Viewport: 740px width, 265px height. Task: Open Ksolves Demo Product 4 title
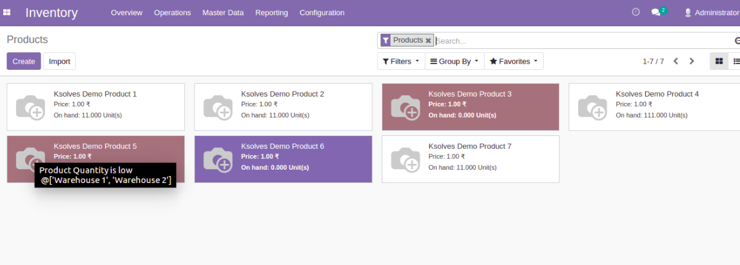point(657,94)
